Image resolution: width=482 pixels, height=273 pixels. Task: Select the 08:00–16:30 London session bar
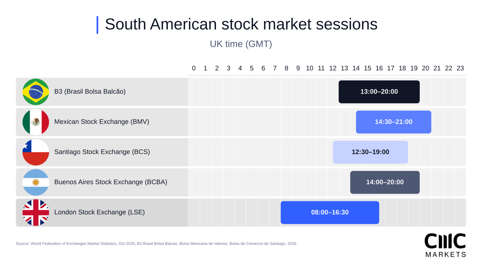(330, 212)
